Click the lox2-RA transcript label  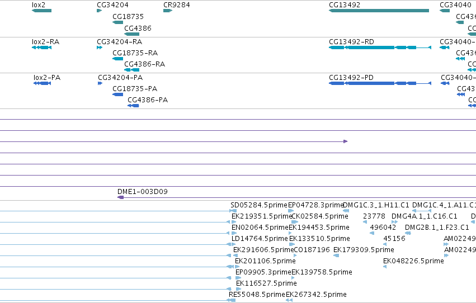45,42
